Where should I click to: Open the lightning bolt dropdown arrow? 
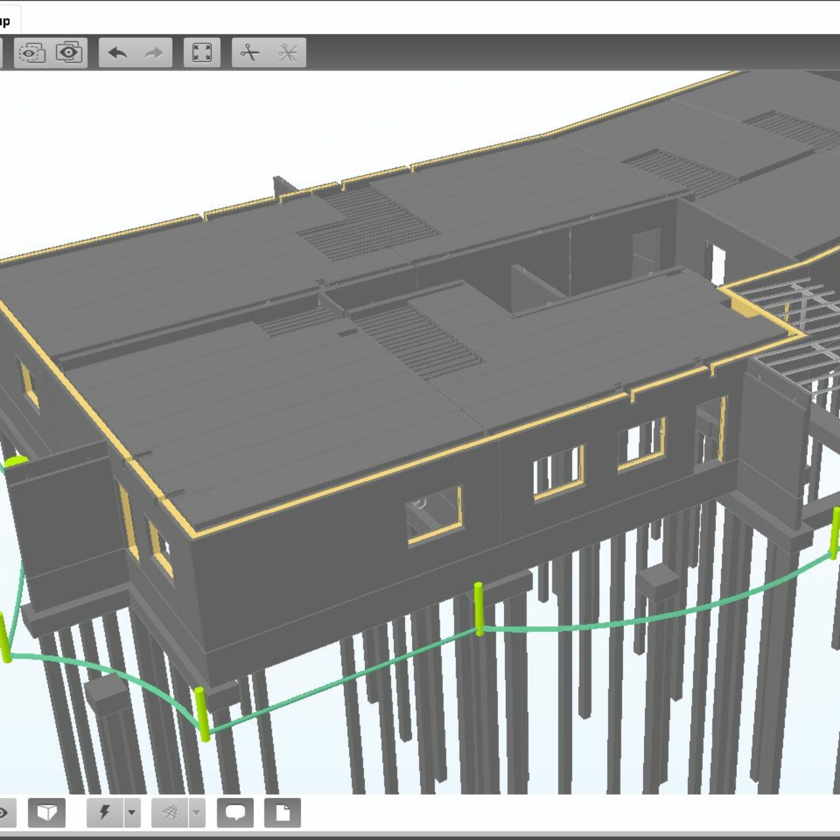132,812
